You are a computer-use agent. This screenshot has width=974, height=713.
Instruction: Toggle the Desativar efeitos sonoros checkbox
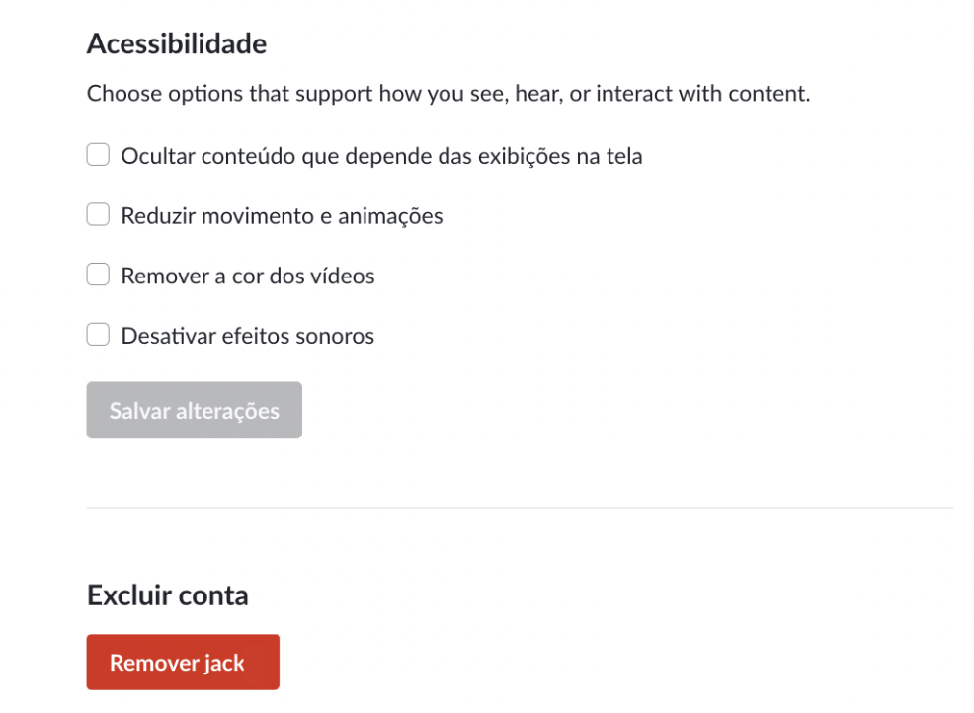(98, 335)
